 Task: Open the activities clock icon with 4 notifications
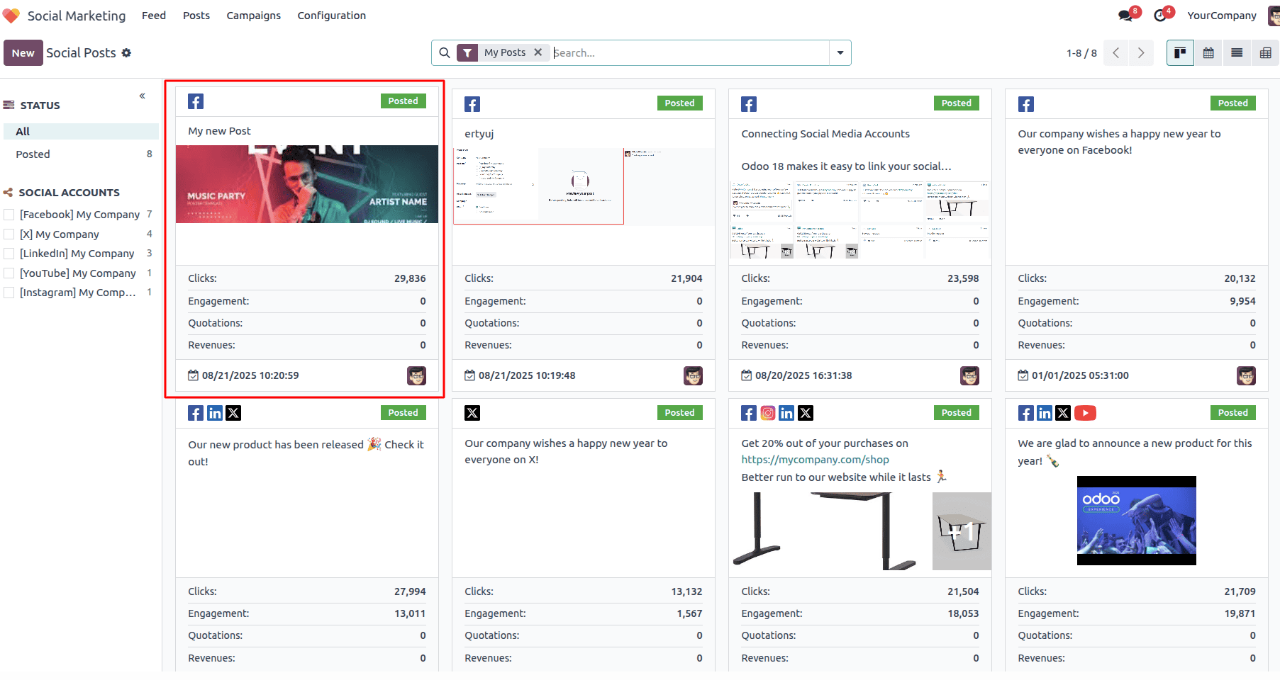[x=1161, y=14]
